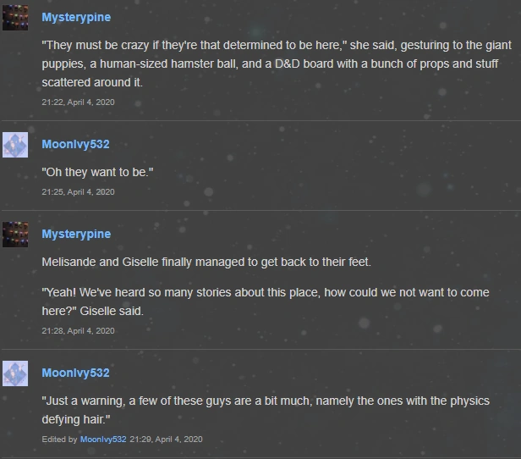Select MoonIvy532 username above "Just a warning" post
521x459 pixels.
pos(75,373)
